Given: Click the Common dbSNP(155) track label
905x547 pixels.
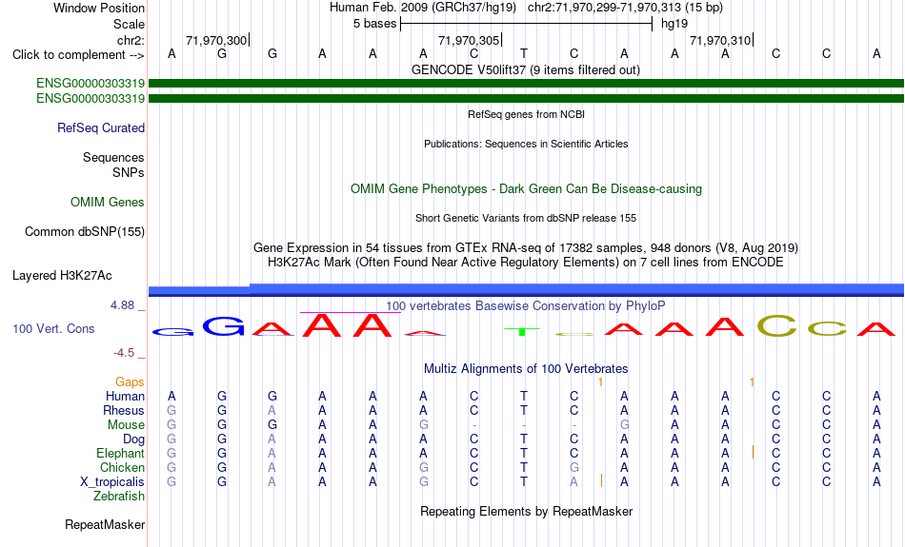Looking at the screenshot, I should [x=85, y=232].
